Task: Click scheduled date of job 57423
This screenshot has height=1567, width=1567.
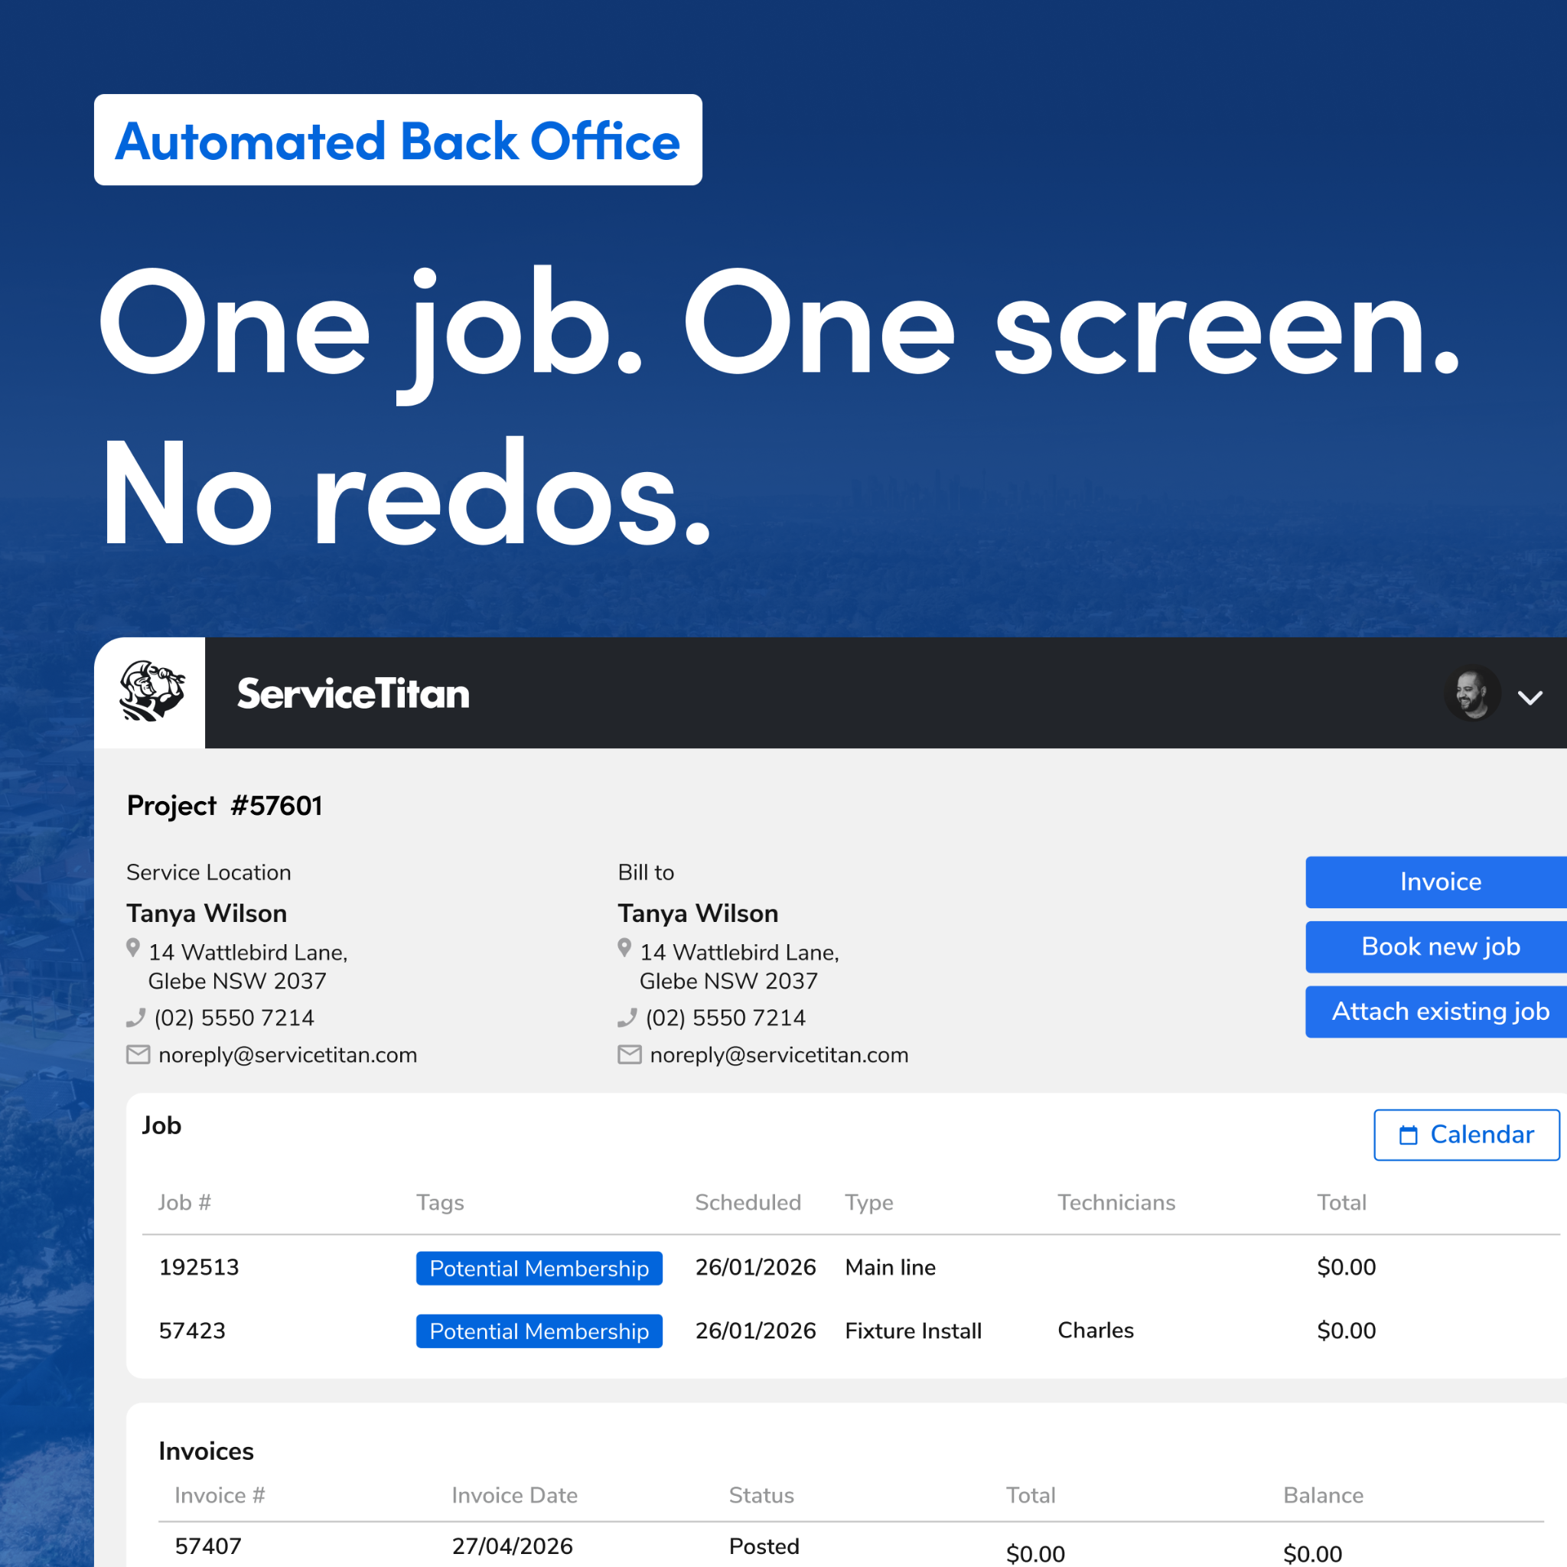Action: 755,1330
